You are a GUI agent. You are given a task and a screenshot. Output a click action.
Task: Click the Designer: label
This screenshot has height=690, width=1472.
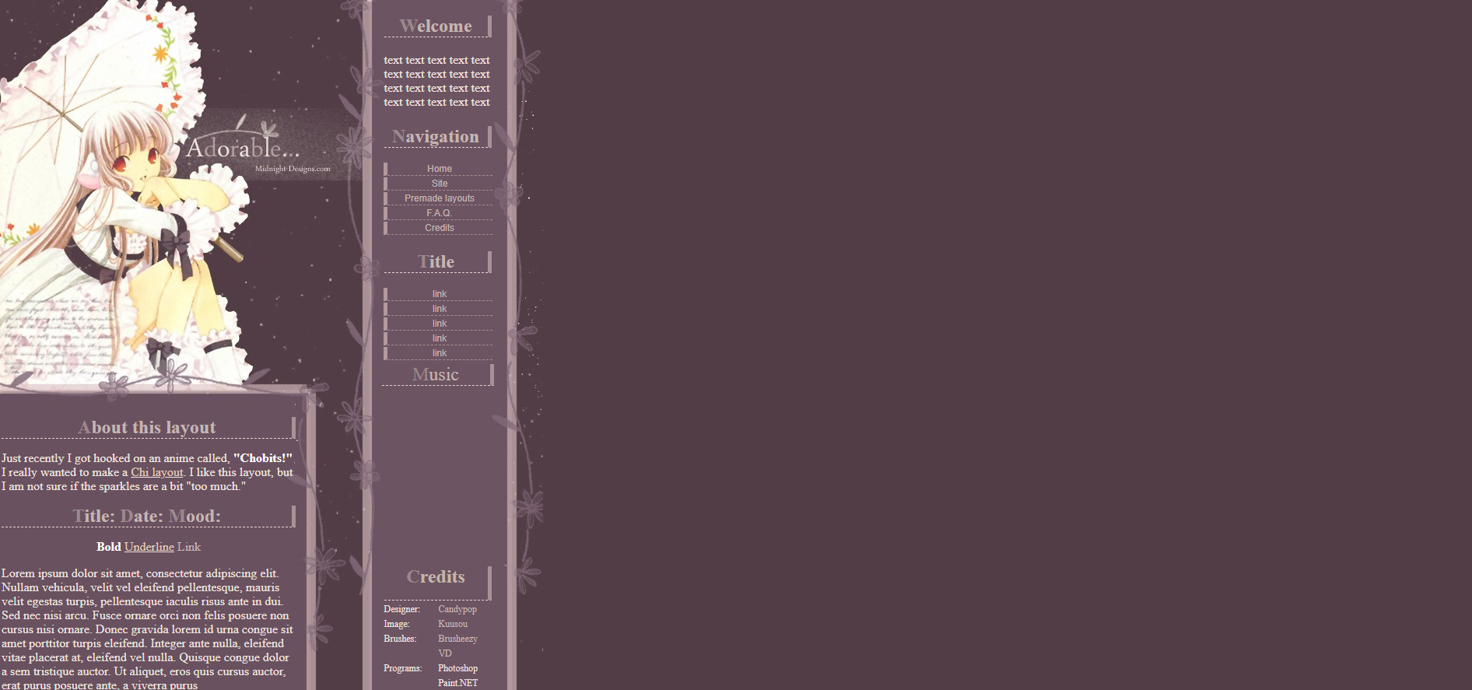click(401, 609)
